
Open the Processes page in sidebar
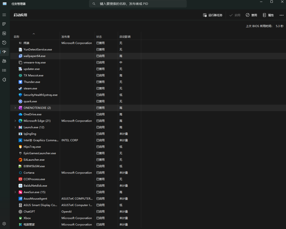(x=4, y=24)
